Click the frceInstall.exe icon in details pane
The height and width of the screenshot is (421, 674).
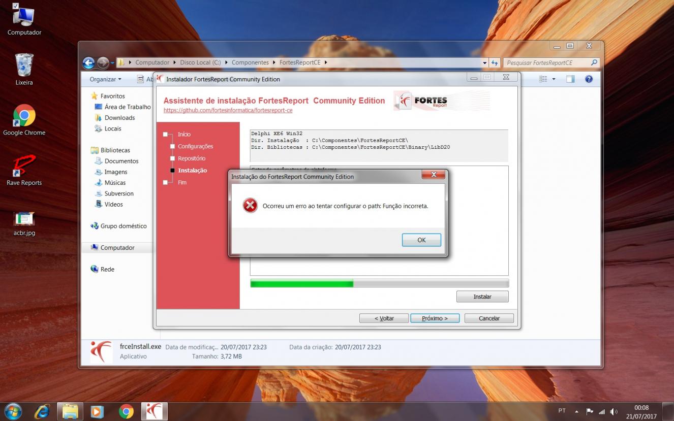click(x=101, y=351)
